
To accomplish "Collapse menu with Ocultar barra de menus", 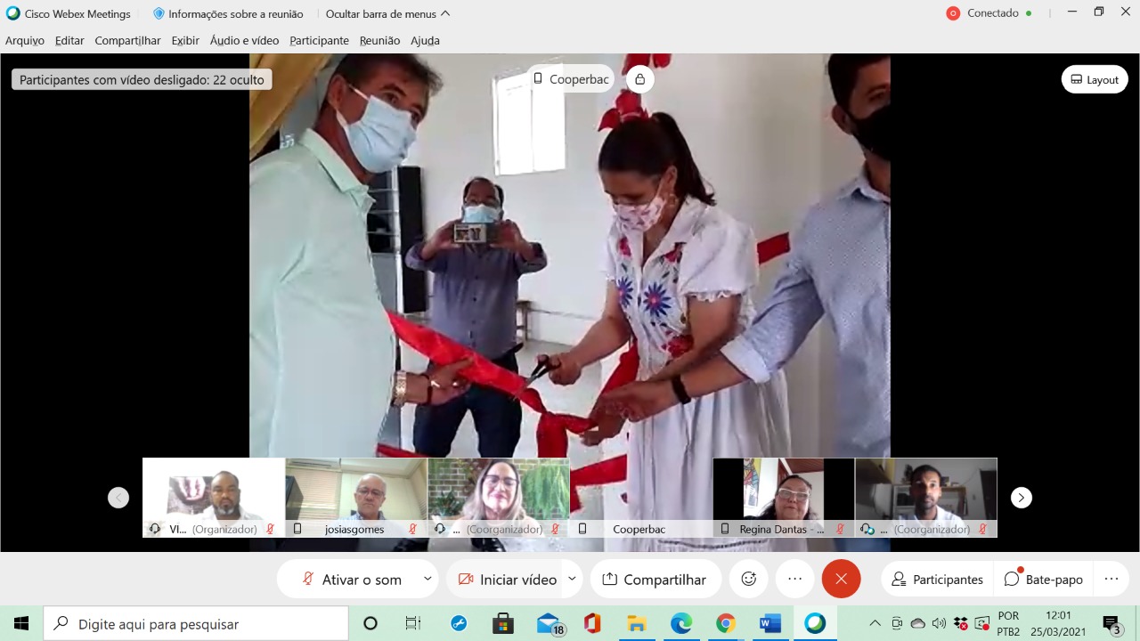I will [387, 13].
